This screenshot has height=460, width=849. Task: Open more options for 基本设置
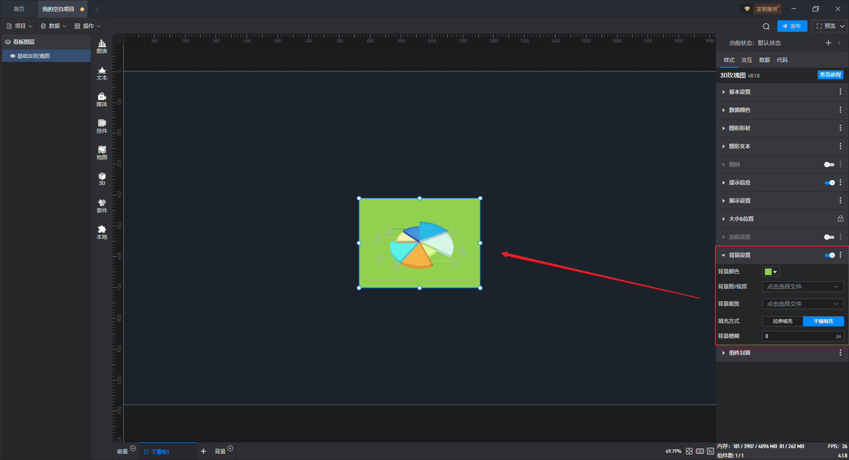(x=840, y=92)
